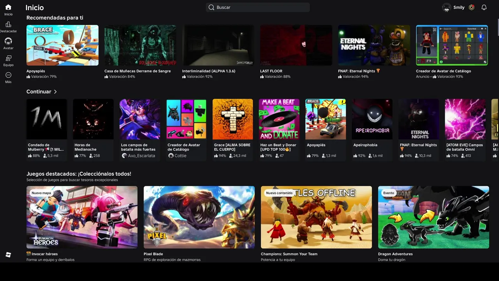Click the Cottie creator name
This screenshot has width=499, height=281.
point(180,156)
